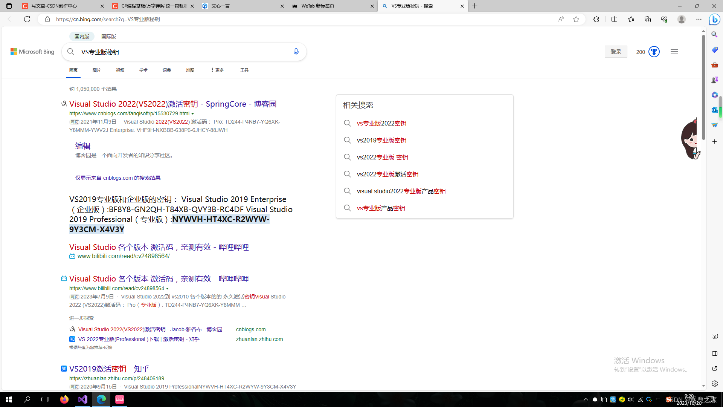Screen dimensions: 723x407
Task: Switch to 国内版 search mode
Action: tap(82, 37)
